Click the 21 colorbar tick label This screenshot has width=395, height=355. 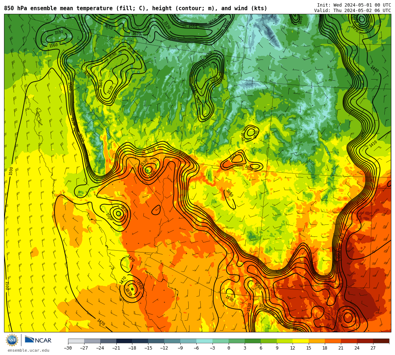click(341, 348)
